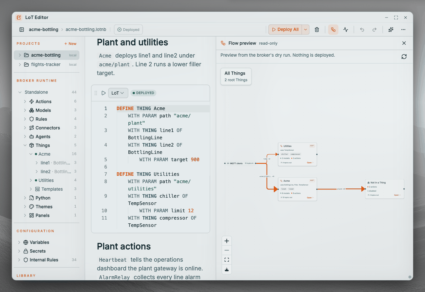Click the Rules shield icon
The image size is (425, 292).
point(32,119)
